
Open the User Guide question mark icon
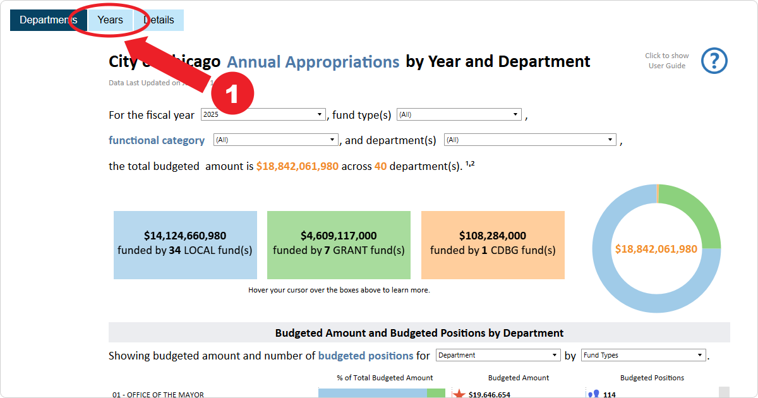point(714,61)
